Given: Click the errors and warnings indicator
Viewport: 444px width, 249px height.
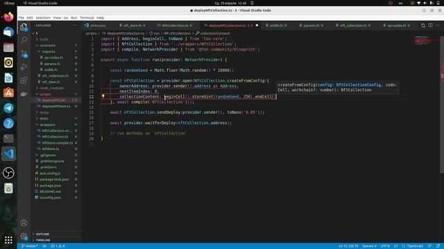Looking at the screenshot, I should (58, 246).
